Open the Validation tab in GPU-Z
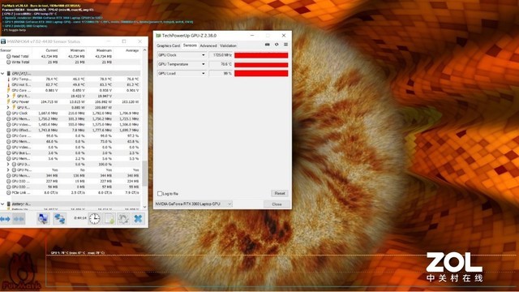The width and height of the screenshot is (519, 292). [x=228, y=45]
